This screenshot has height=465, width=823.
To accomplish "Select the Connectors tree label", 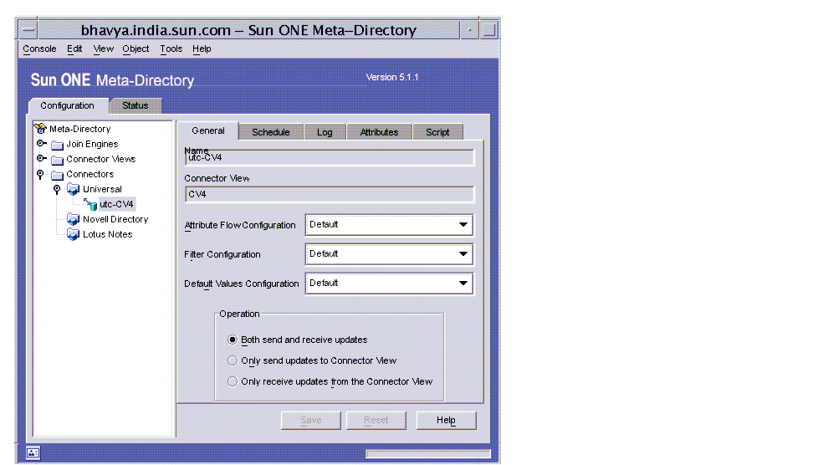I will point(90,174).
